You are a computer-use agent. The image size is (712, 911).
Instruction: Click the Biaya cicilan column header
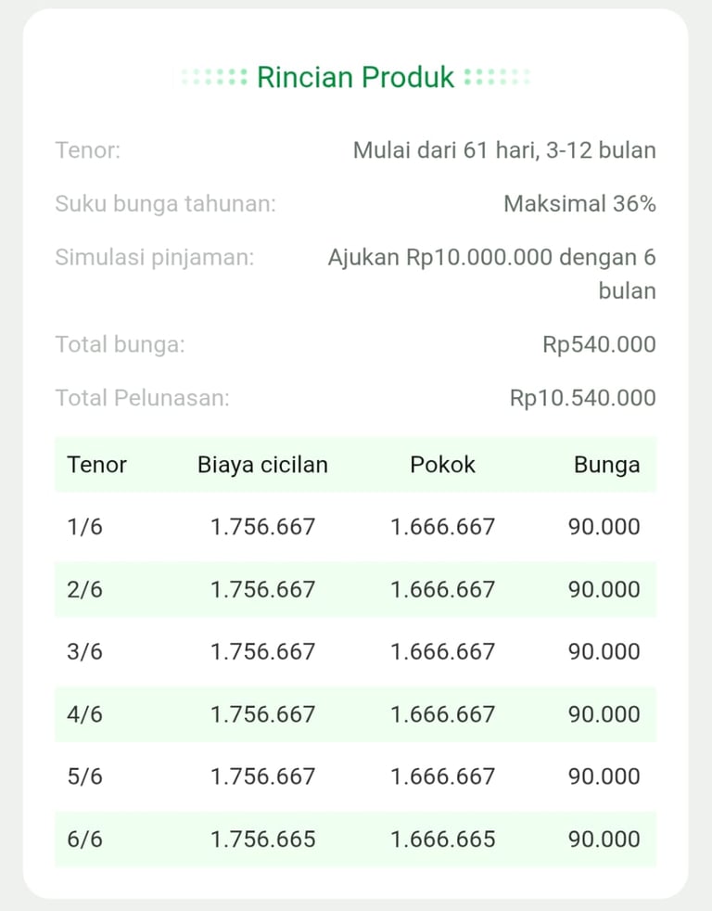(262, 465)
